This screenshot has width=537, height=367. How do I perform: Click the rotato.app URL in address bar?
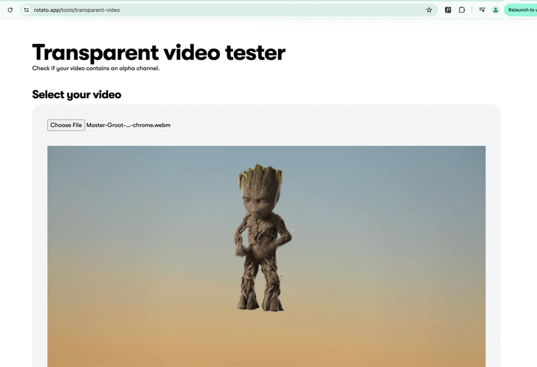pos(77,10)
